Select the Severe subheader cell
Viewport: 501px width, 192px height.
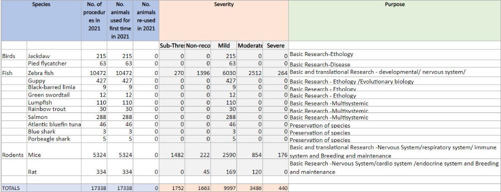276,45
